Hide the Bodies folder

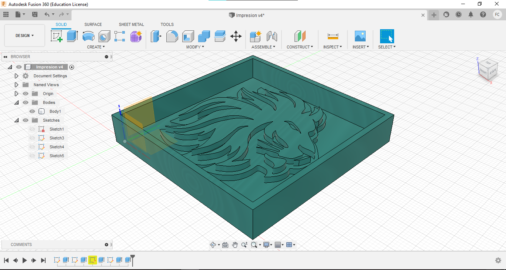point(26,102)
